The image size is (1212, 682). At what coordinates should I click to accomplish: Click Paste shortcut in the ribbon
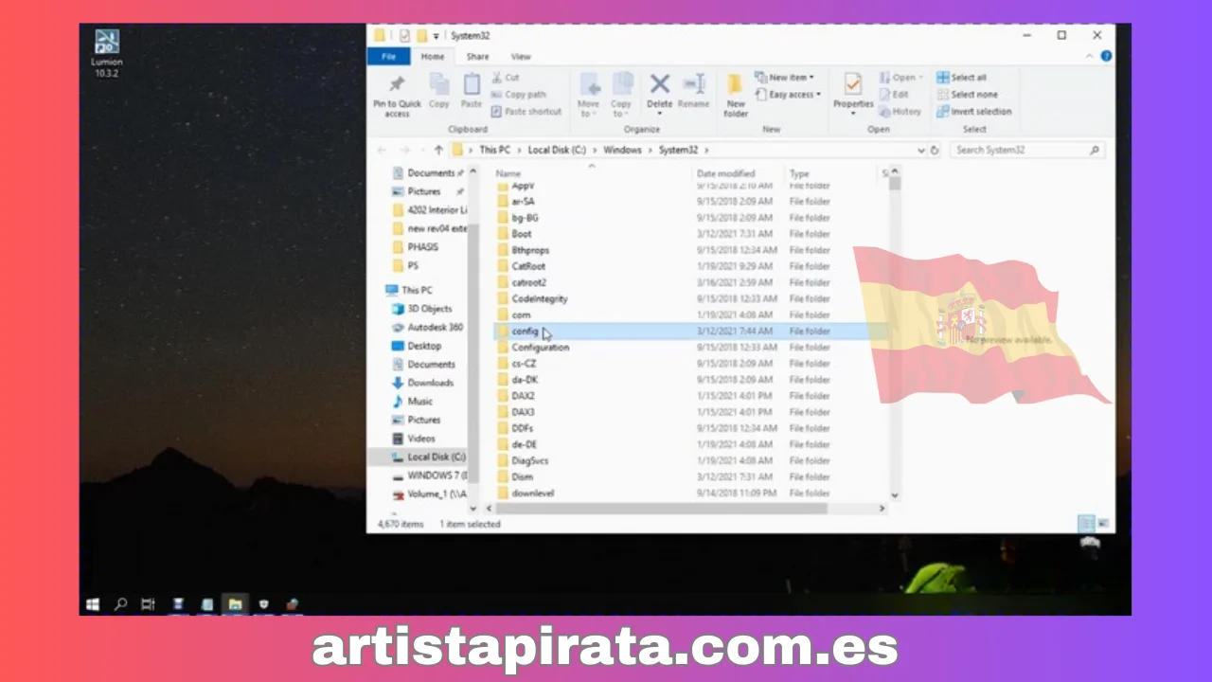pyautogui.click(x=526, y=112)
